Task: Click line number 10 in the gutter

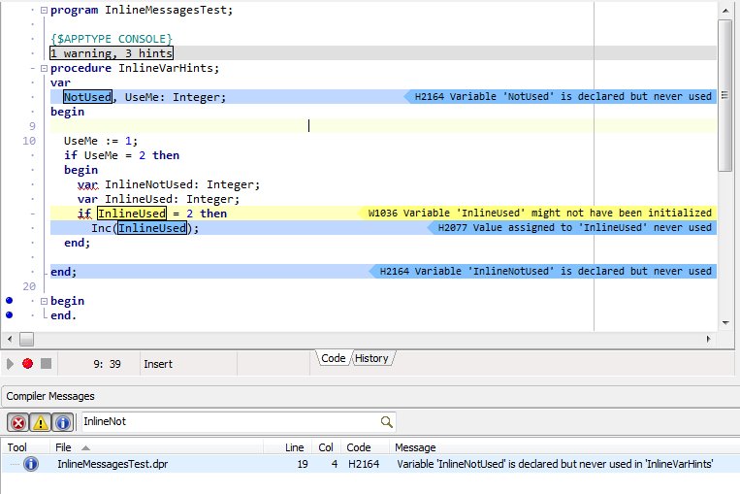Action: [29, 141]
